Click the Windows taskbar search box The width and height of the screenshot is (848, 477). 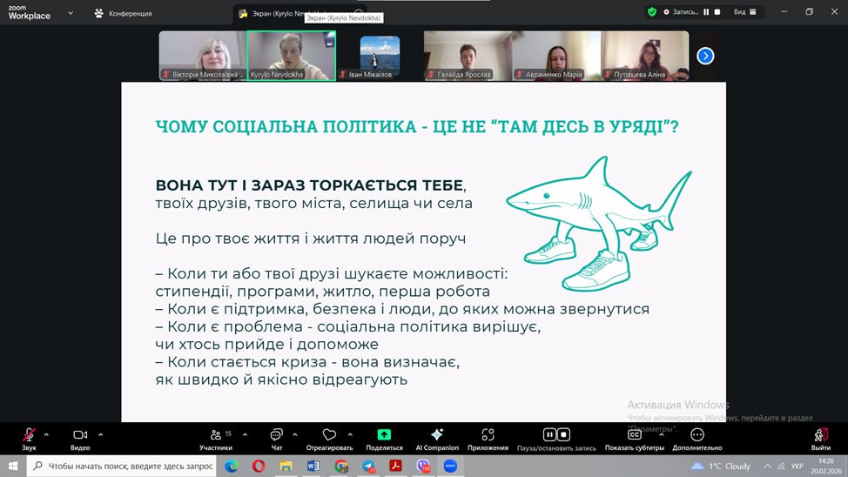(x=122, y=467)
